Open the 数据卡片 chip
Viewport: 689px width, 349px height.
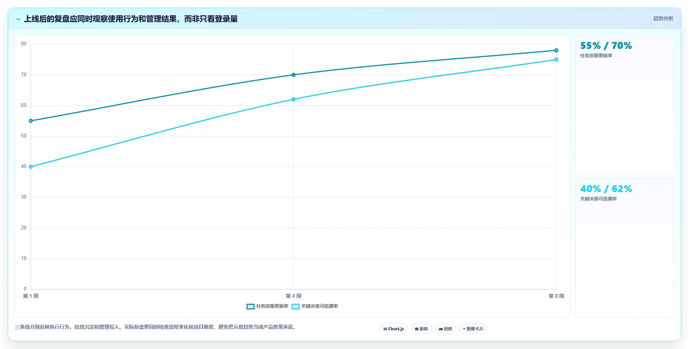pos(473,329)
